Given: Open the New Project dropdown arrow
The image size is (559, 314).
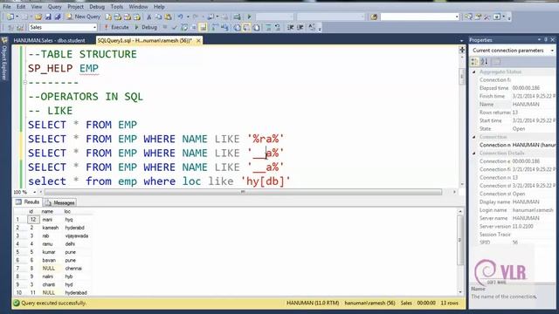Looking at the screenshot, I should point(17,17).
